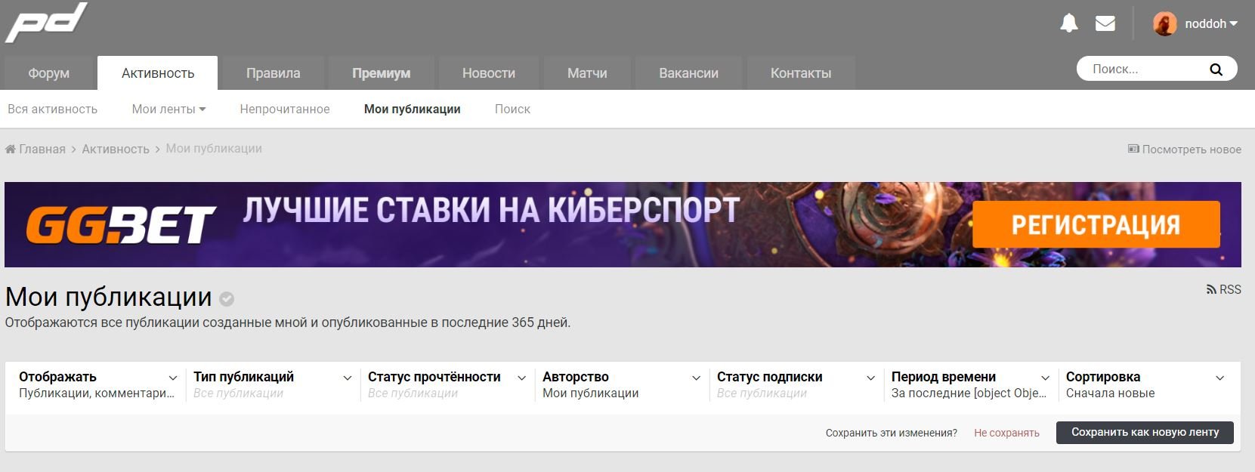Open the Премиум tab
This screenshot has height=472, width=1255.
[x=381, y=73]
